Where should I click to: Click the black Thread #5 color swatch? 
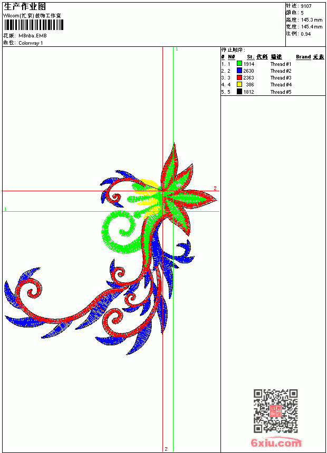(x=239, y=92)
